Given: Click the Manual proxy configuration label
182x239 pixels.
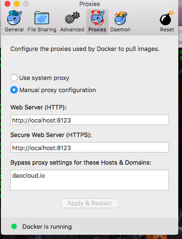Looking at the screenshot, I should (57, 90).
